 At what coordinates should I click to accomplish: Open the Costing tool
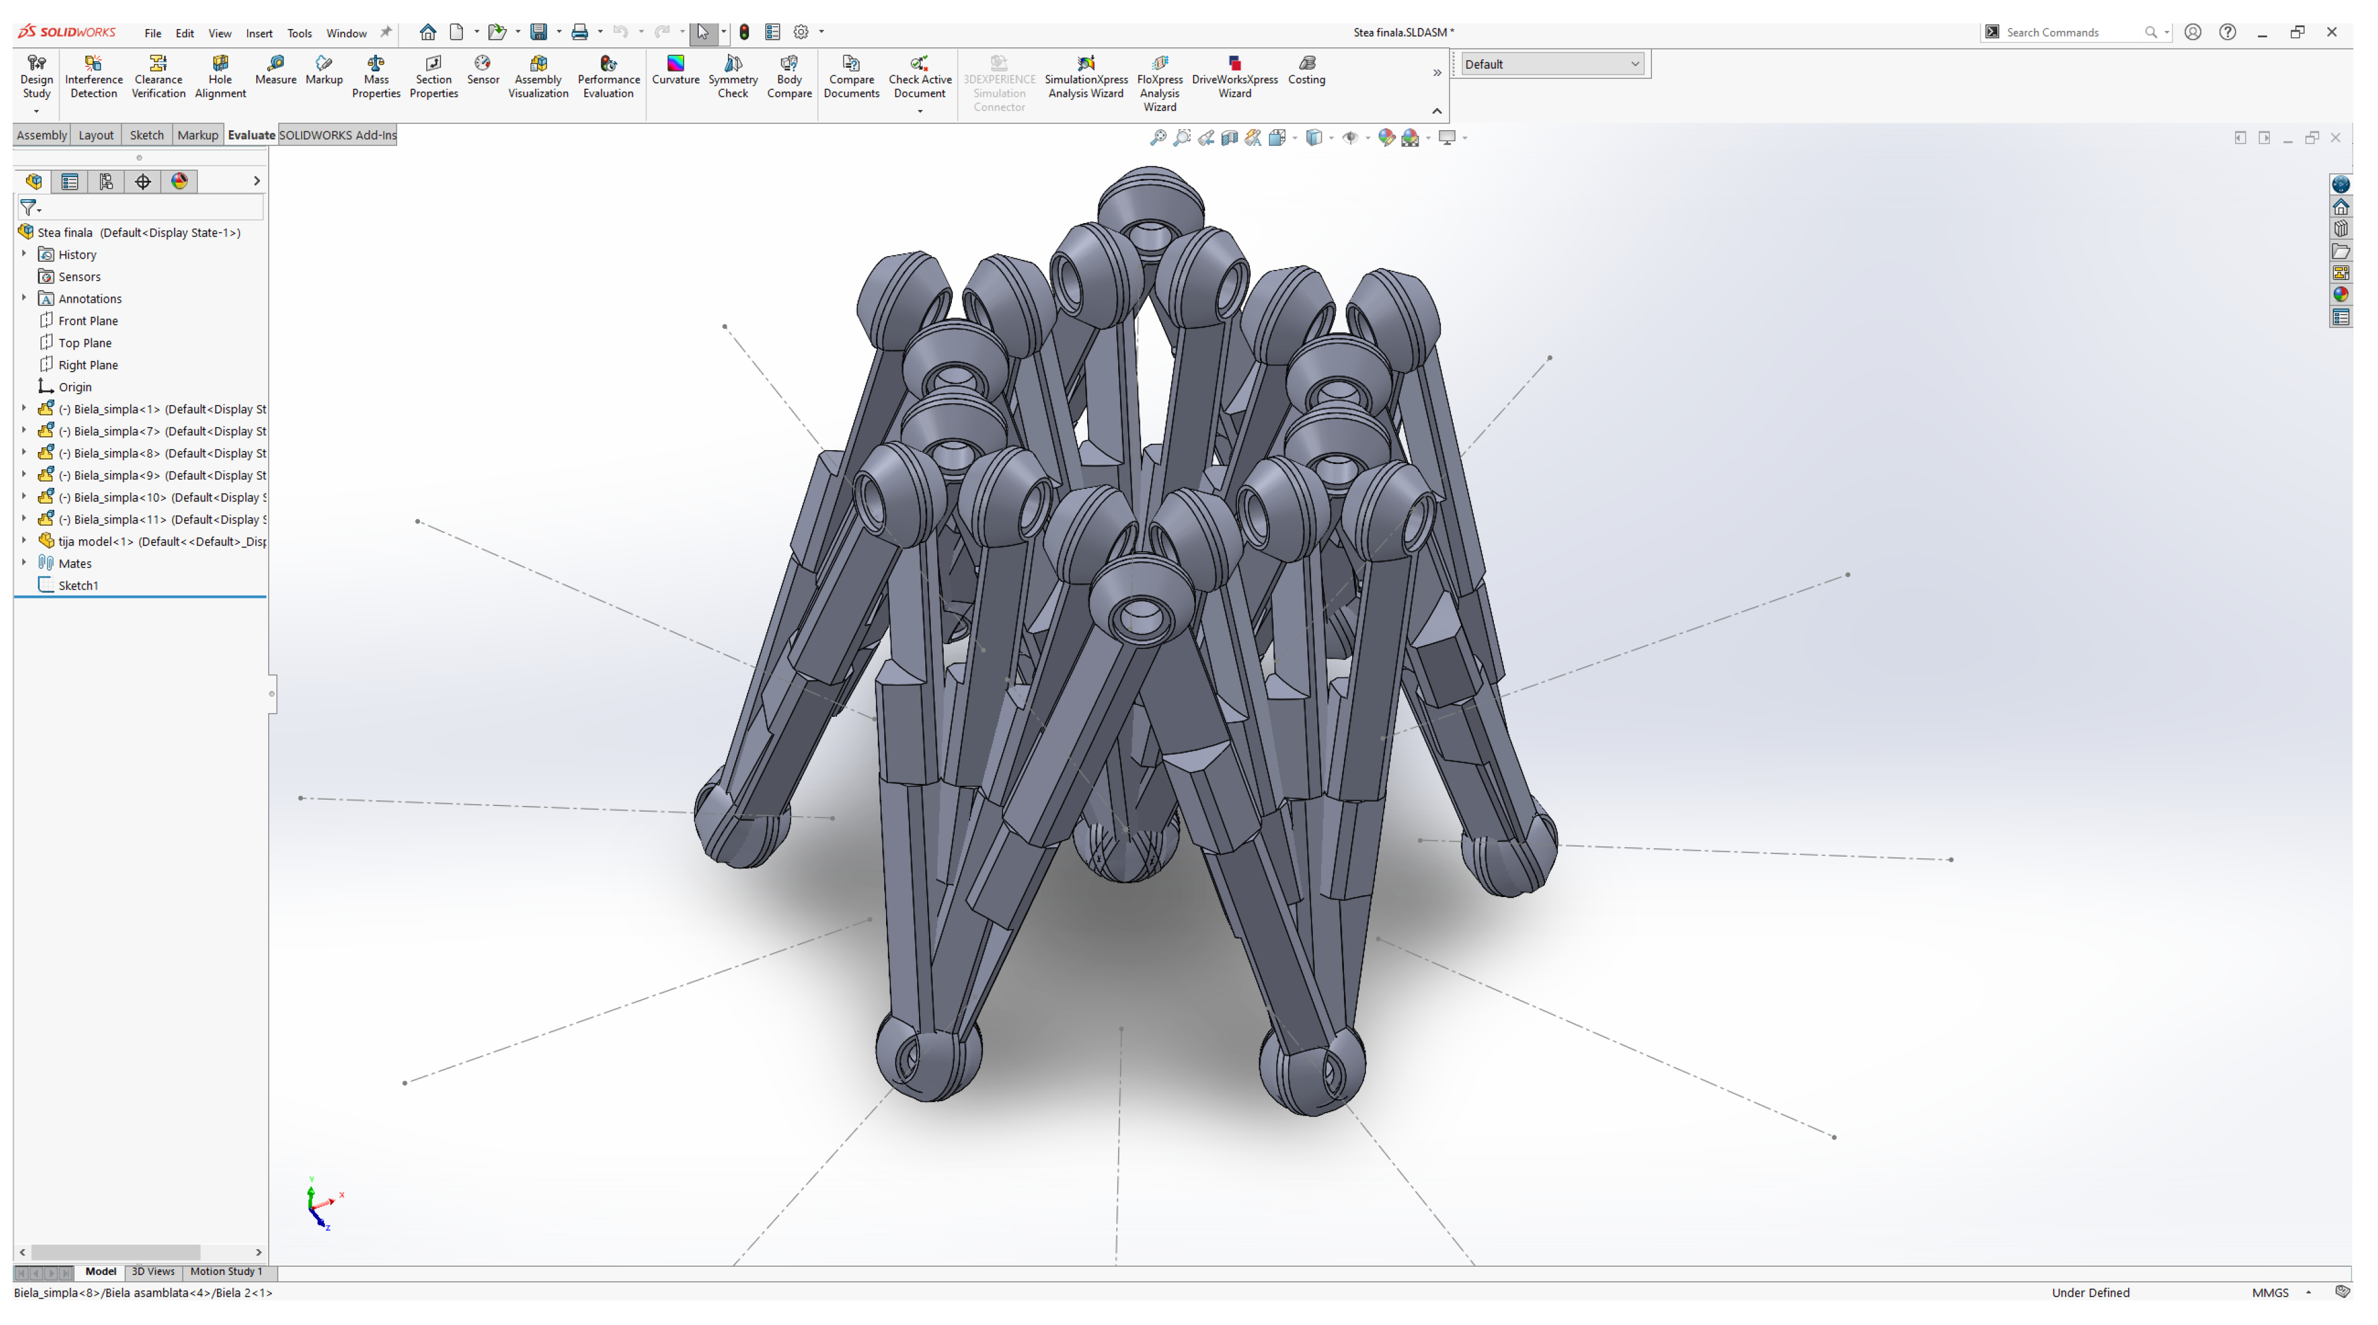(x=1306, y=69)
